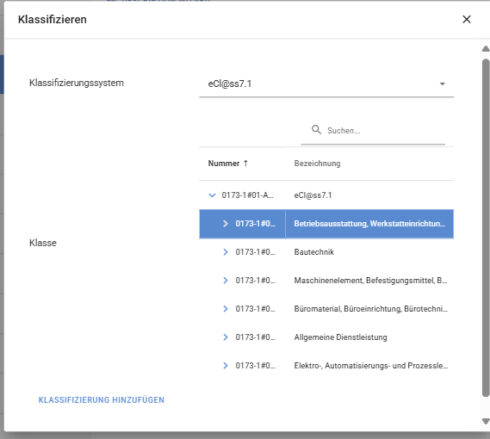Expand the Elektro-, Automatisierungs- row

click(226, 366)
